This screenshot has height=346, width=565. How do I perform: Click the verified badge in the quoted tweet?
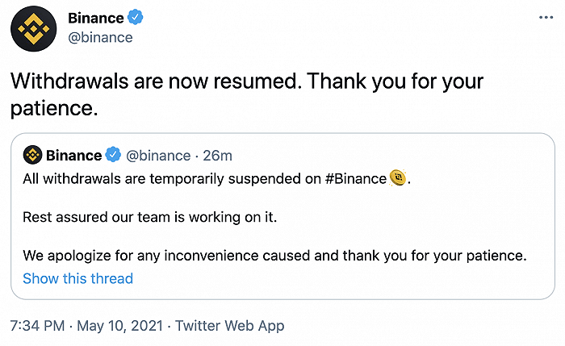pos(114,155)
